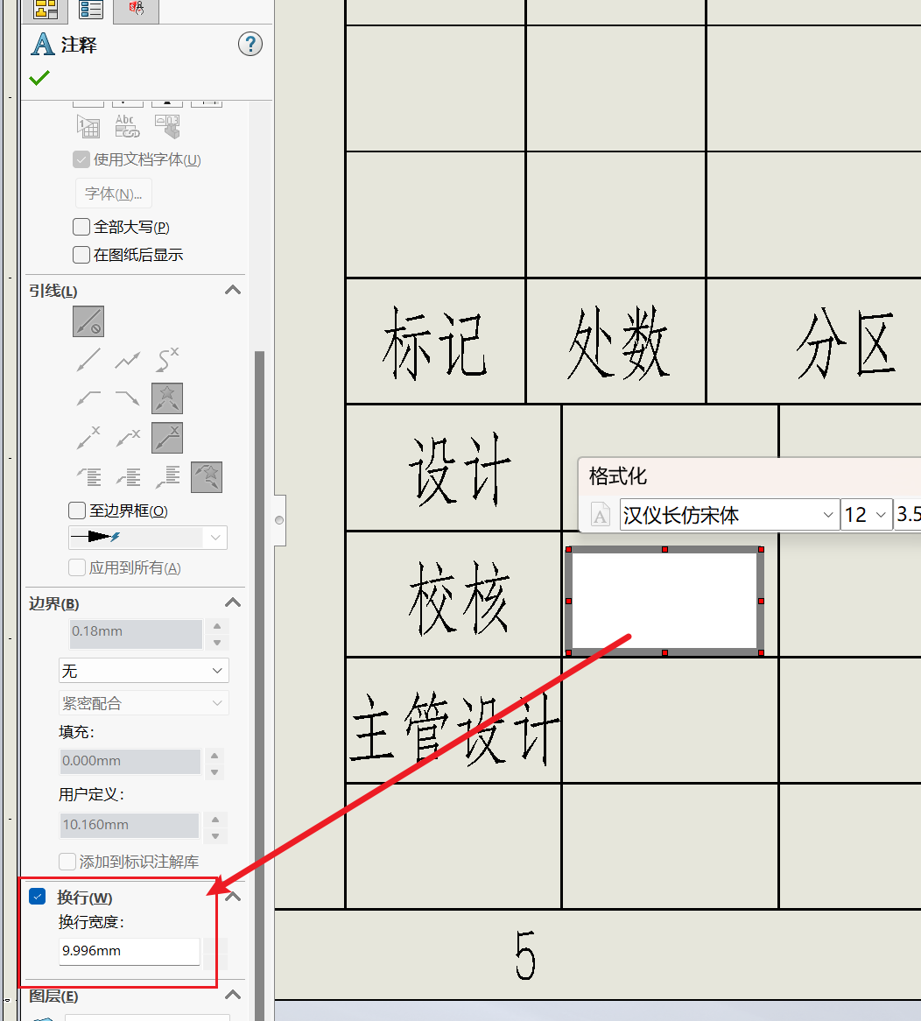Select the leader-right bent icon
The image size is (921, 1021).
coord(128,398)
